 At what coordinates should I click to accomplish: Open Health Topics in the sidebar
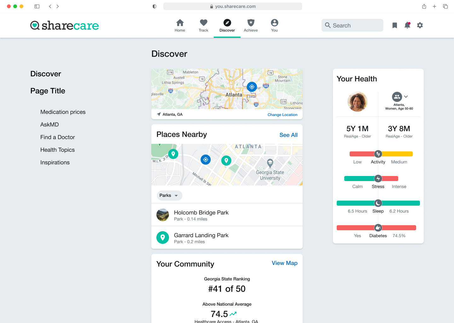tap(57, 150)
